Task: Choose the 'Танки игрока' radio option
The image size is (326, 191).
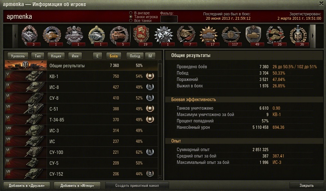Action: click(131, 17)
